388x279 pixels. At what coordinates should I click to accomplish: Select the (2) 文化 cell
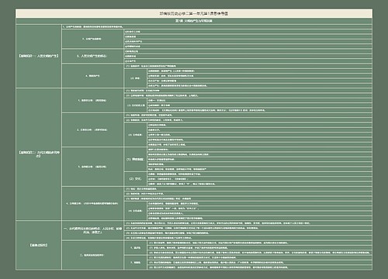tap(135, 179)
